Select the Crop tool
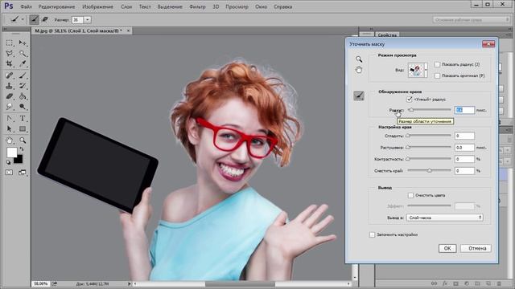 9,63
